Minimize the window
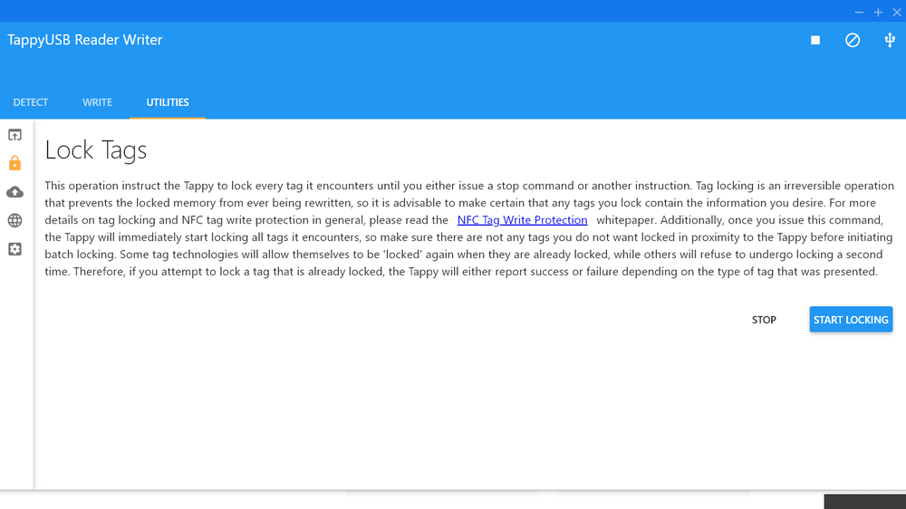Image resolution: width=906 pixels, height=509 pixels. (859, 12)
